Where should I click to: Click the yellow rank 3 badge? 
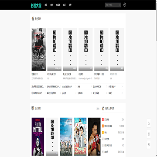point(103,133)
